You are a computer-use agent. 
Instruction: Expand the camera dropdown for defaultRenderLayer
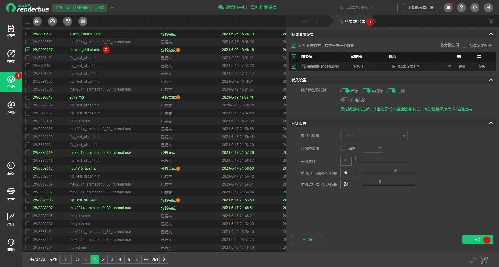449,66
